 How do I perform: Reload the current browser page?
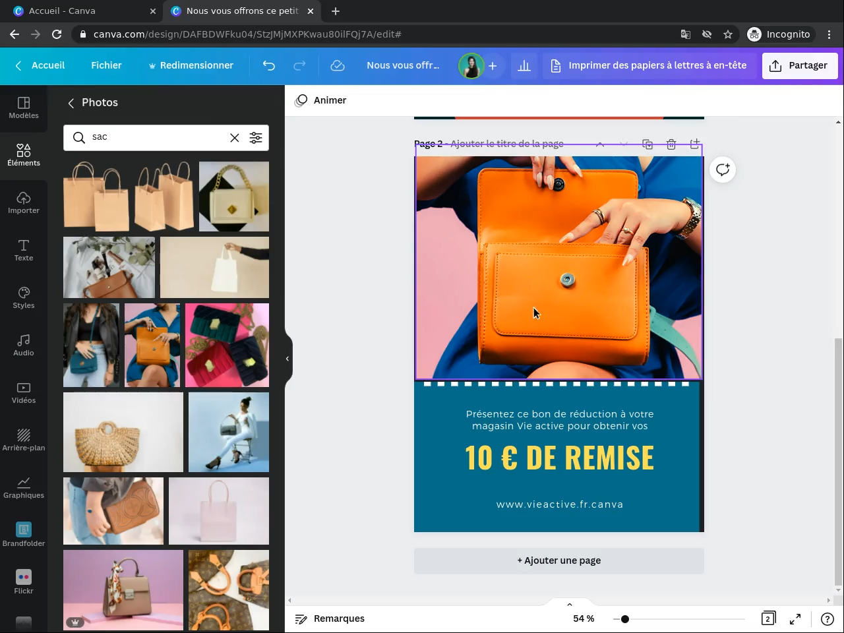click(57, 34)
